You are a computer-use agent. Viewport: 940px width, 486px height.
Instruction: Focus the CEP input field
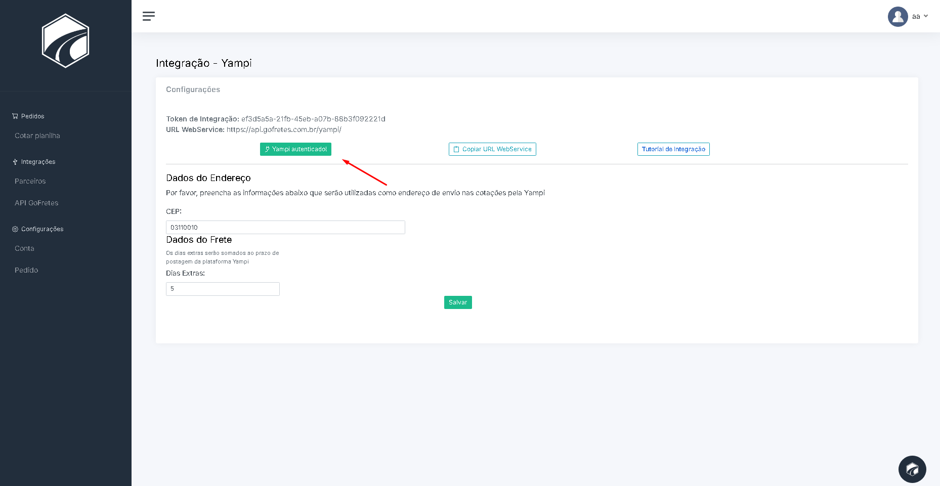[285, 227]
